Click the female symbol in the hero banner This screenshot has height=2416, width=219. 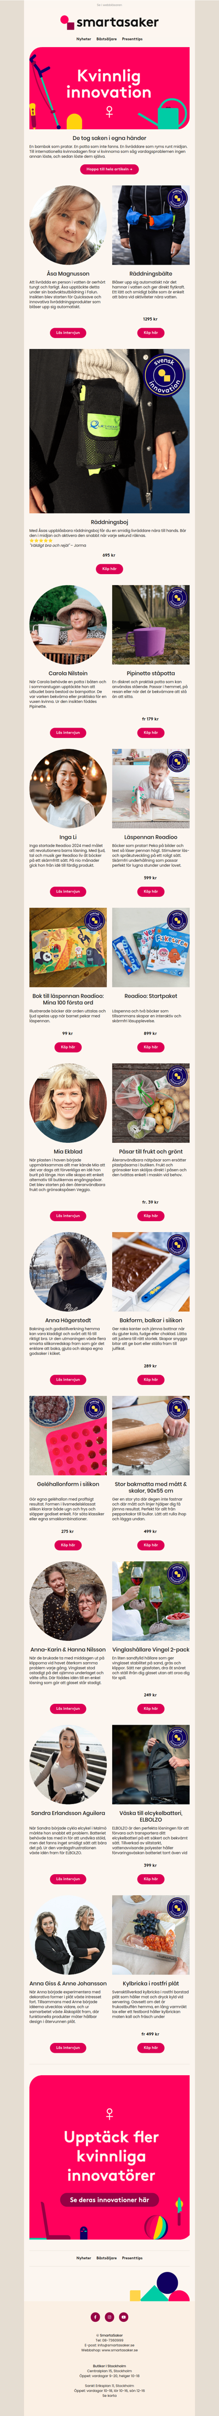tap(109, 112)
